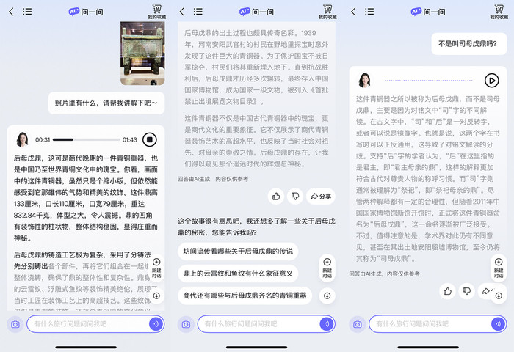
Task: Seek audio progress bar at 00:31
Action: [x=73, y=140]
